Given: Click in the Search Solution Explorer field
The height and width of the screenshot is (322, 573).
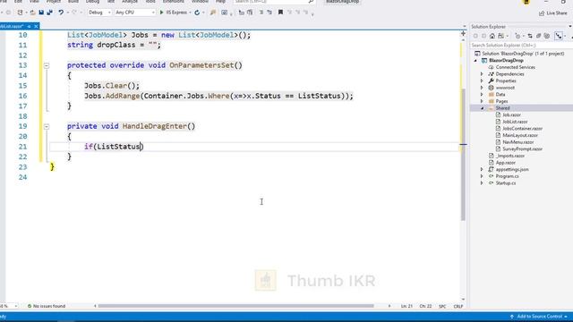Looking at the screenshot, I should coord(521,46).
